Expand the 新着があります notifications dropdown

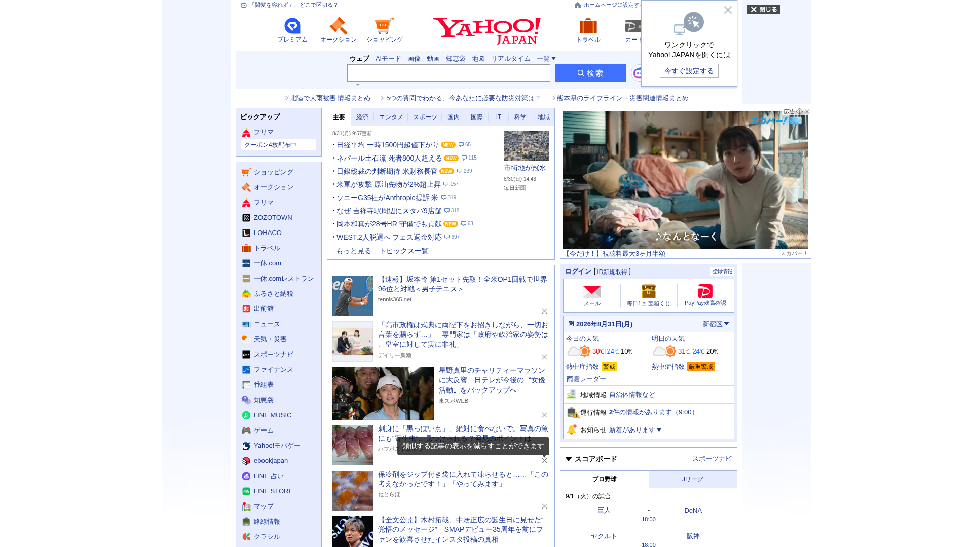(635, 430)
